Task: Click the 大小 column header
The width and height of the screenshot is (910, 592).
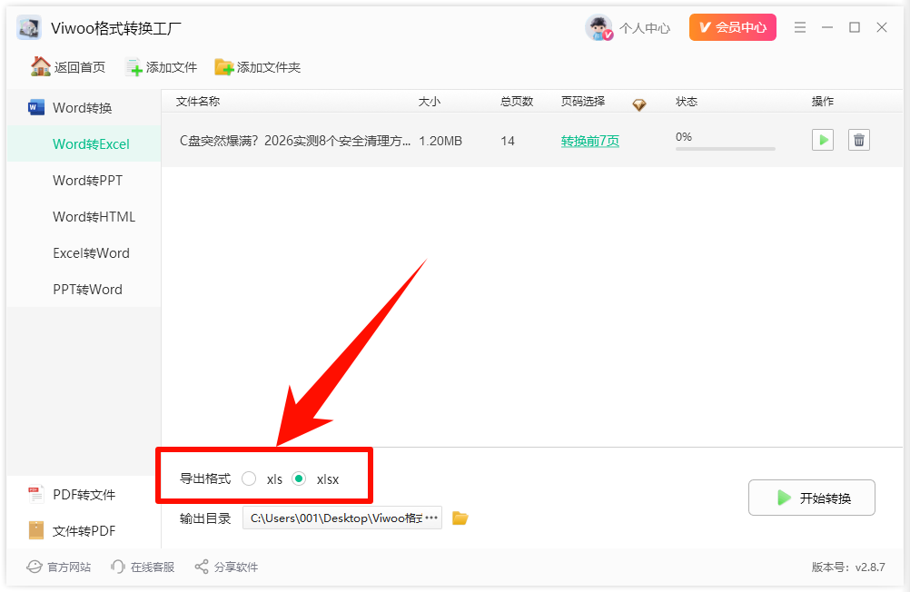Action: point(430,102)
